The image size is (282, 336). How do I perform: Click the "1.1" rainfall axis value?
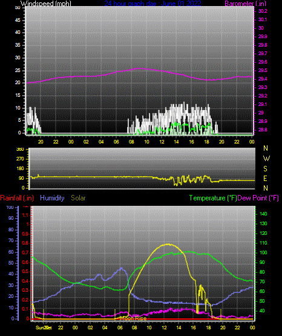coord(25,215)
